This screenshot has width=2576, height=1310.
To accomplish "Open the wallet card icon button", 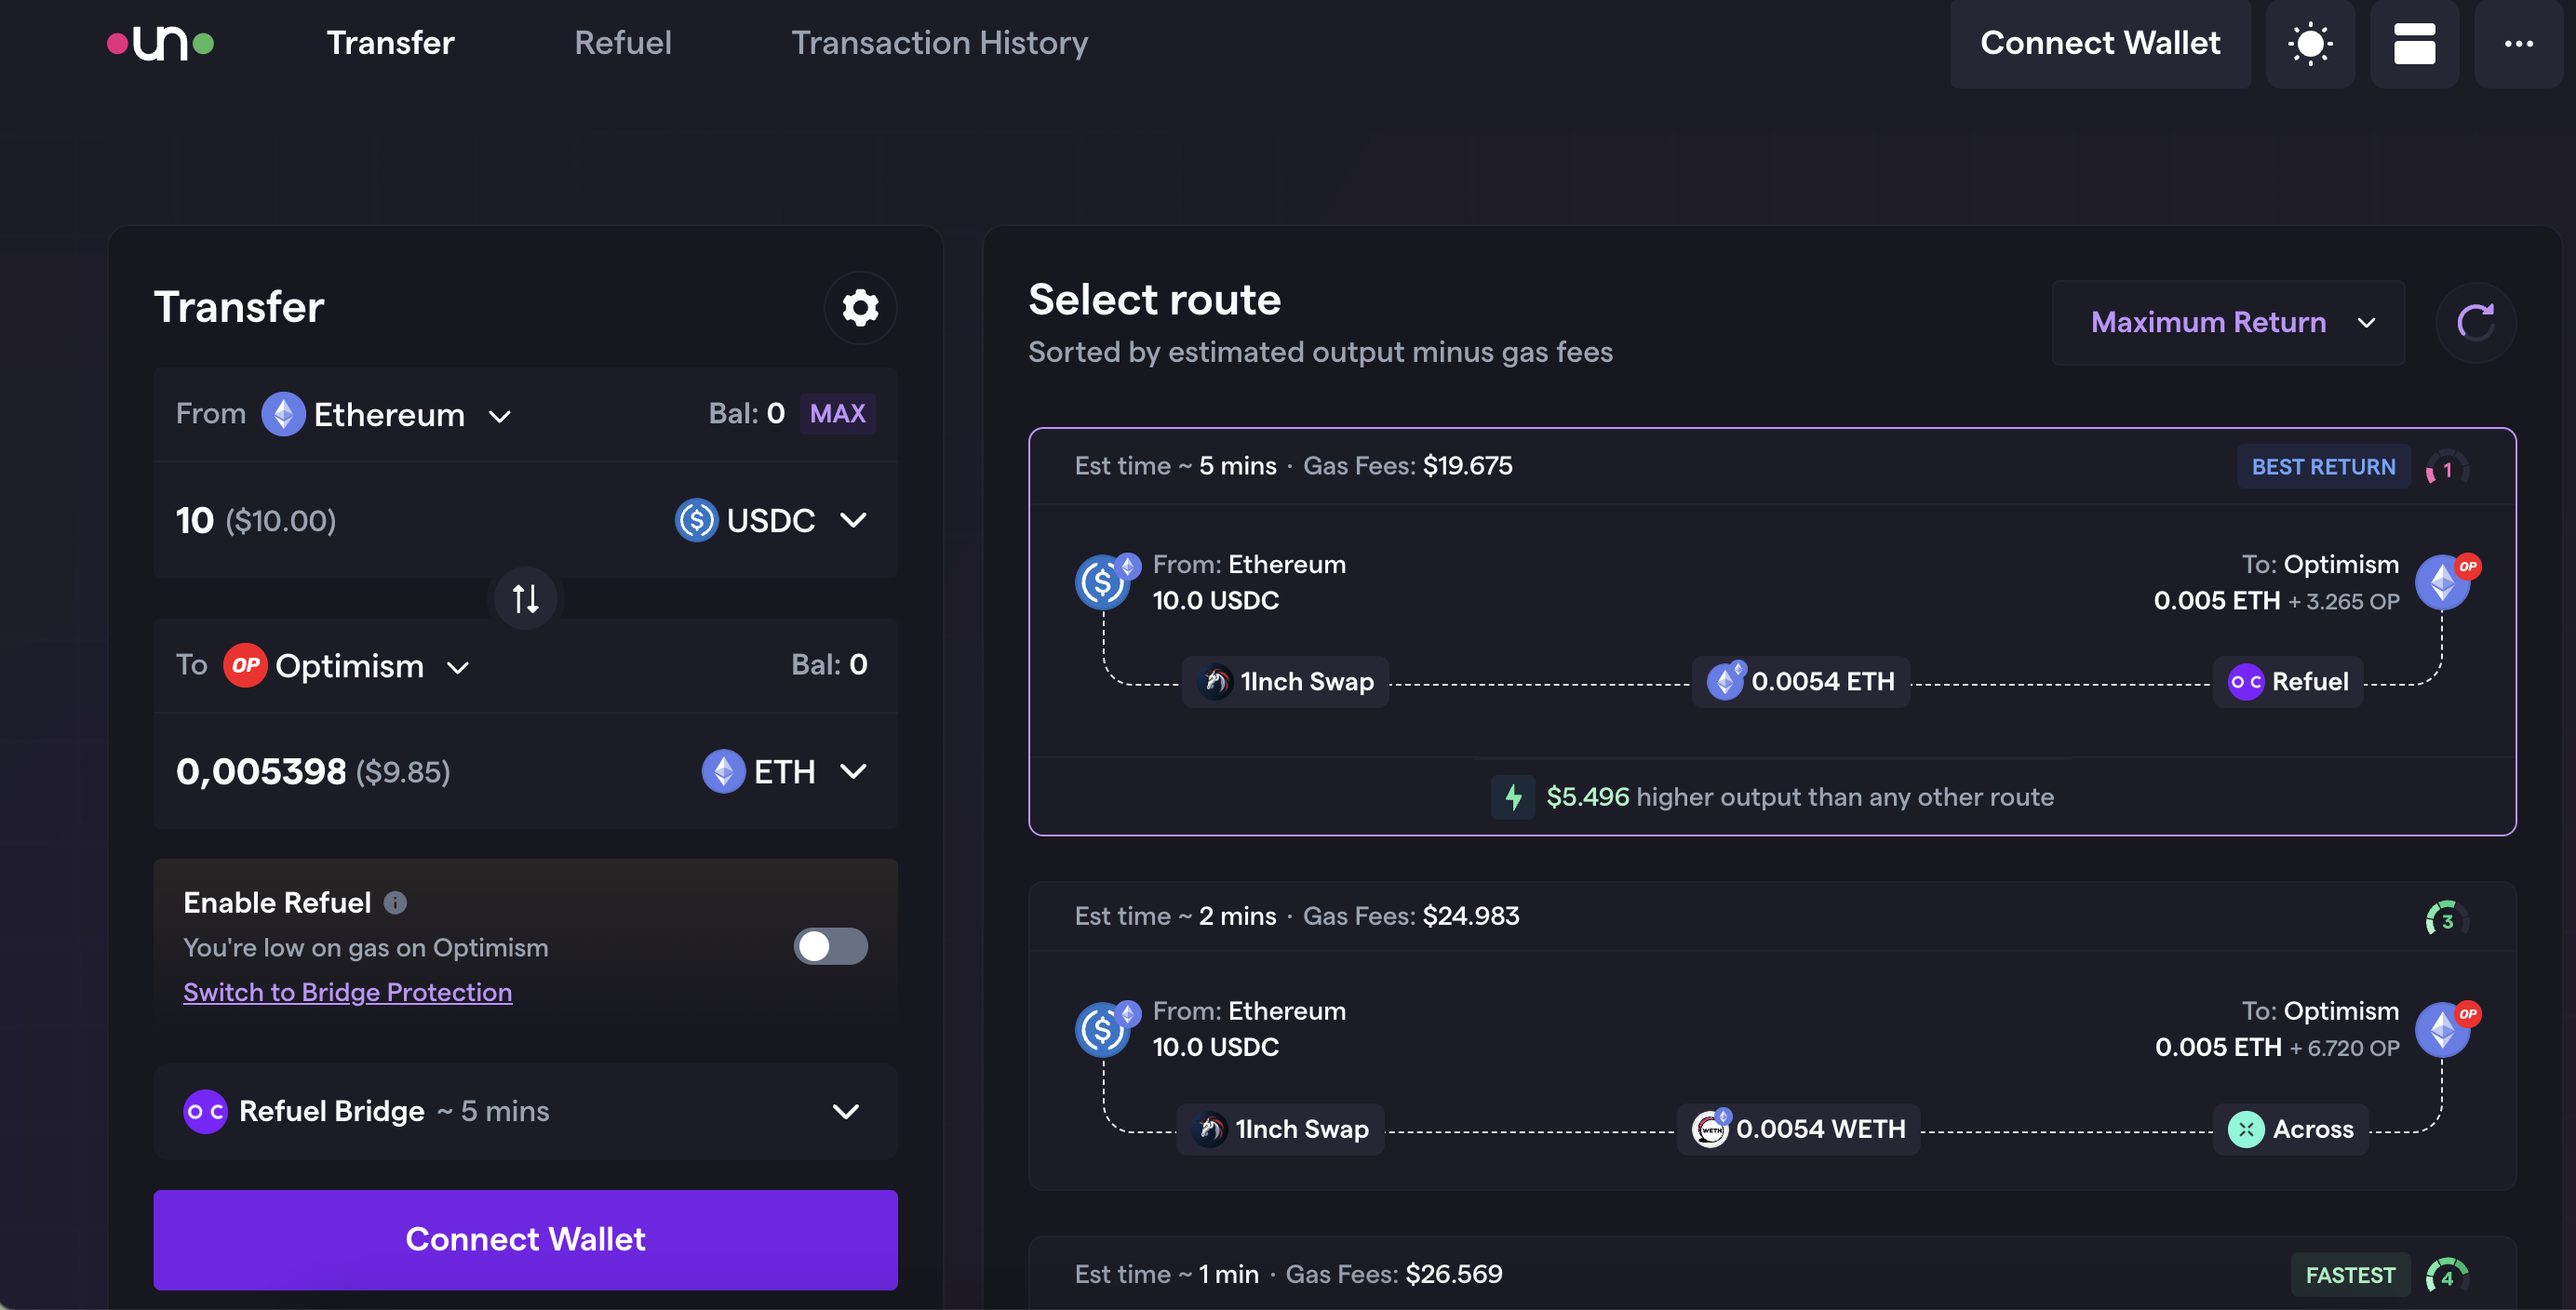I will 2414,44.
